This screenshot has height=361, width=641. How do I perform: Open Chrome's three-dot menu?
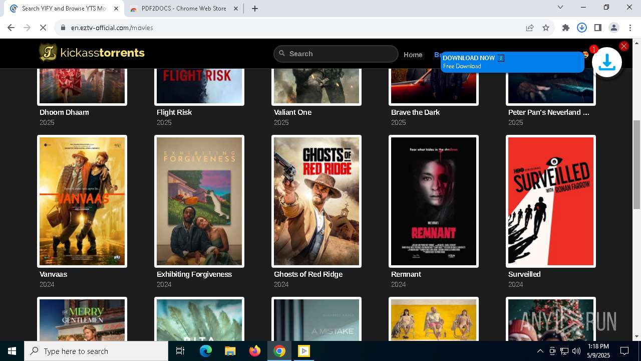(x=630, y=28)
